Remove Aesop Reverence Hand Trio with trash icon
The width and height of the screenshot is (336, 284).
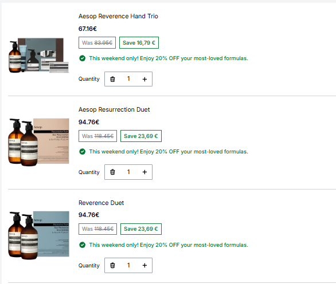click(112, 79)
